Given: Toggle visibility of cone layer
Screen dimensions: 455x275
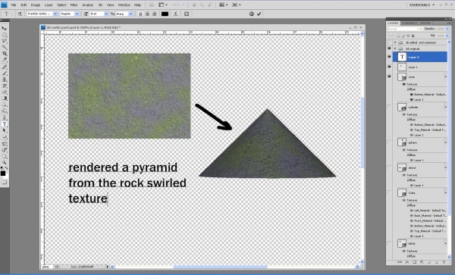Looking at the screenshot, I should 390,77.
